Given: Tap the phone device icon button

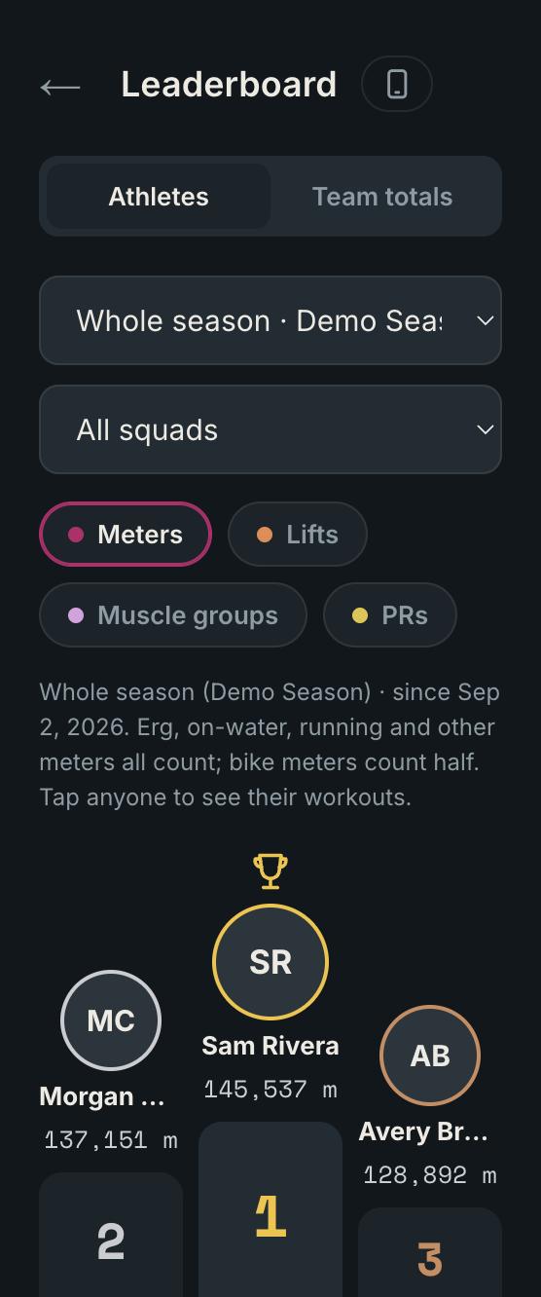Looking at the screenshot, I should [397, 84].
